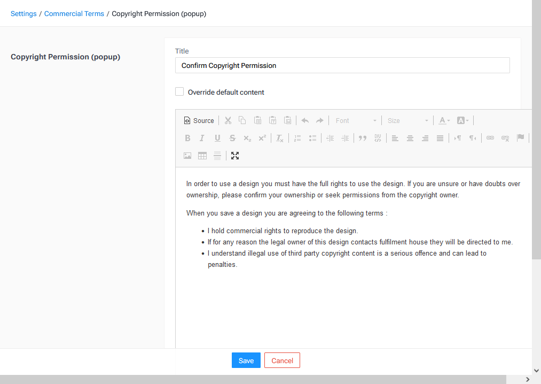
Task: Toggle Strikethrough formatting
Action: click(x=232, y=139)
